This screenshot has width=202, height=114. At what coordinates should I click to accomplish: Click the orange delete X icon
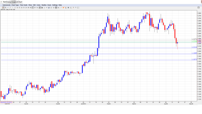(63, 8)
